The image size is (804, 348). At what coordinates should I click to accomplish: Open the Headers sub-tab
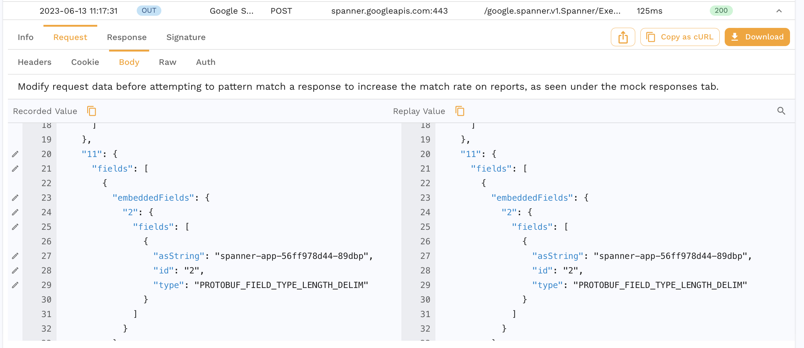35,62
